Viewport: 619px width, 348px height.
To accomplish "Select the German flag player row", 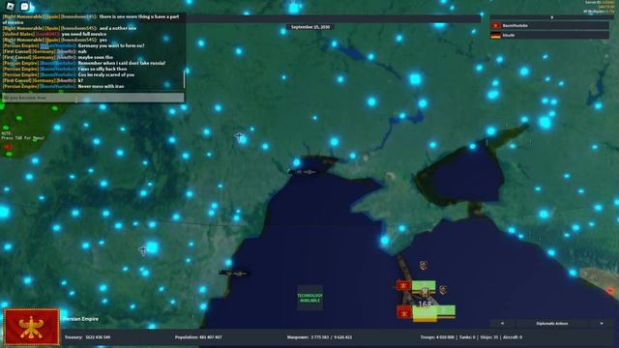I will pos(549,35).
